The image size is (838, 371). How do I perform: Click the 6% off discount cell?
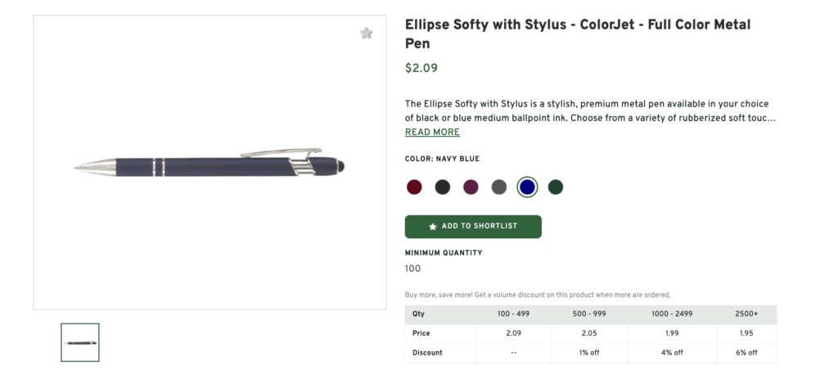tap(746, 352)
